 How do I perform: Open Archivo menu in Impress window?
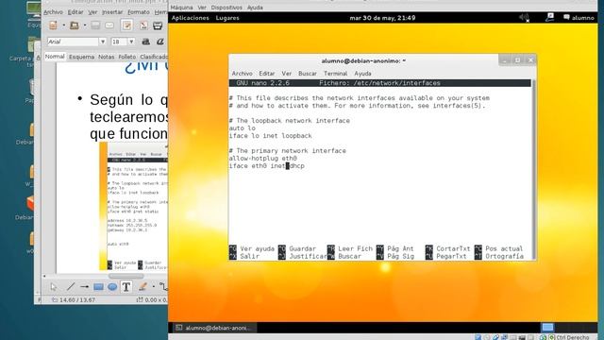tap(53, 12)
